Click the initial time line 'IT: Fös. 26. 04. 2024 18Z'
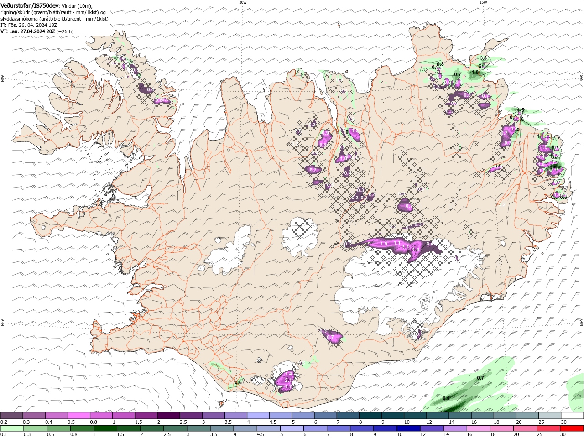Screen dimensions: 584x438 coord(28,25)
